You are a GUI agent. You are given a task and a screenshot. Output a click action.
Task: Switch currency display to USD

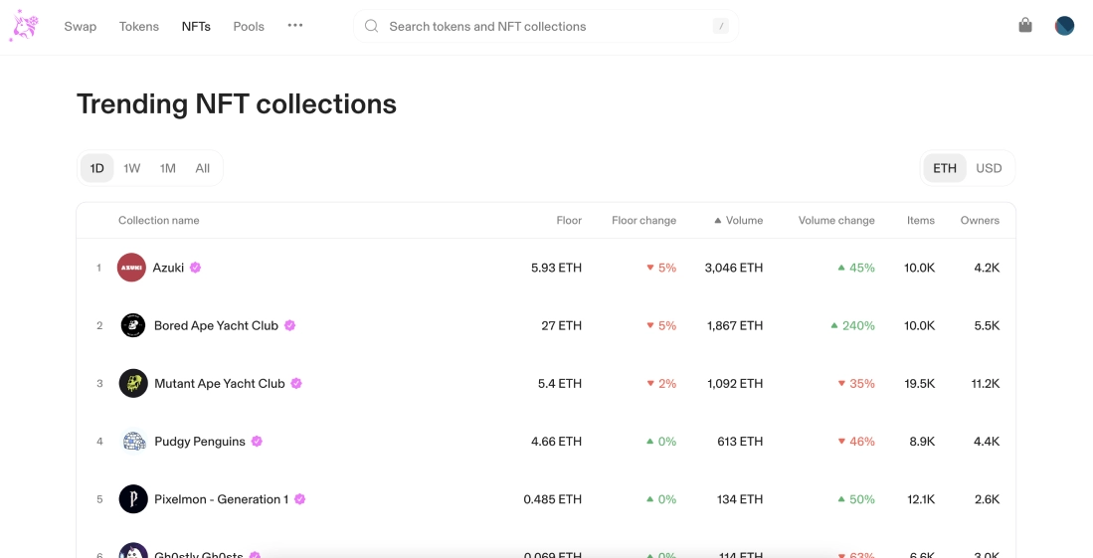989,168
